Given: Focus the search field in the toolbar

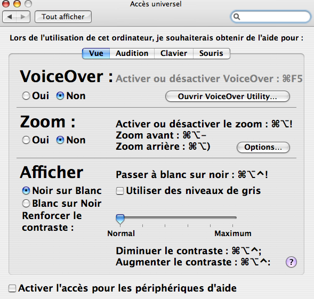Looking at the screenshot, I should tap(270, 17).
